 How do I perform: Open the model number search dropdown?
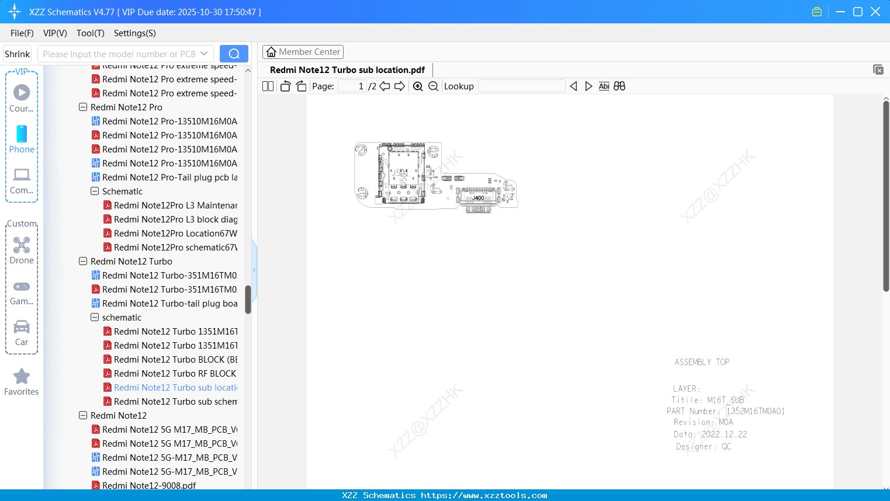click(x=204, y=53)
